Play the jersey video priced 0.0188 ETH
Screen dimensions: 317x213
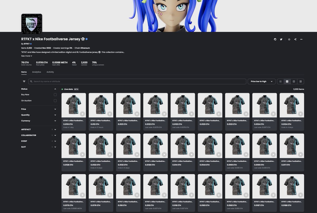(x=300, y=195)
